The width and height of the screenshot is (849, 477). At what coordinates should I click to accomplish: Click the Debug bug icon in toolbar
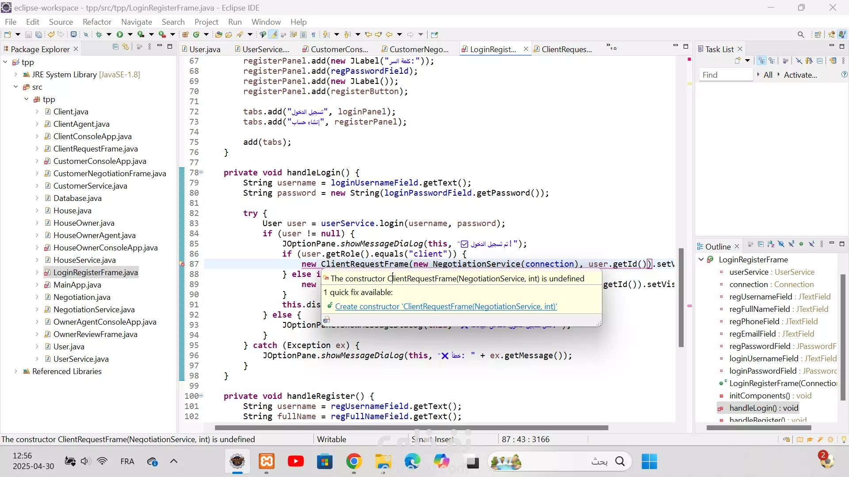pyautogui.click(x=99, y=34)
